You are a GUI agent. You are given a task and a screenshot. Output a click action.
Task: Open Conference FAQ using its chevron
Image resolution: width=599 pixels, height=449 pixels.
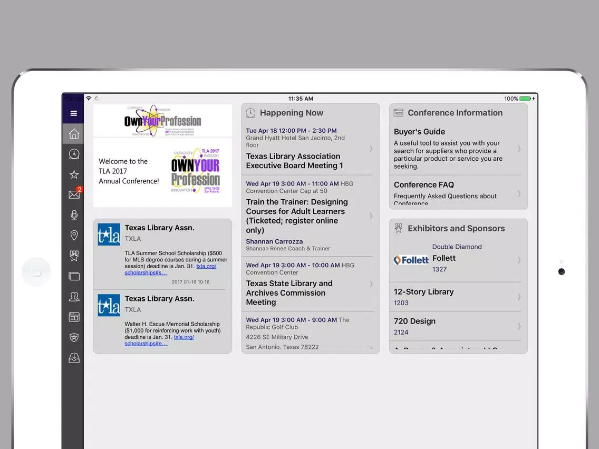point(519,193)
